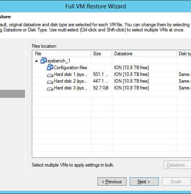
Task: Select the sysbench_1 tree entry
Action: (x=59, y=61)
